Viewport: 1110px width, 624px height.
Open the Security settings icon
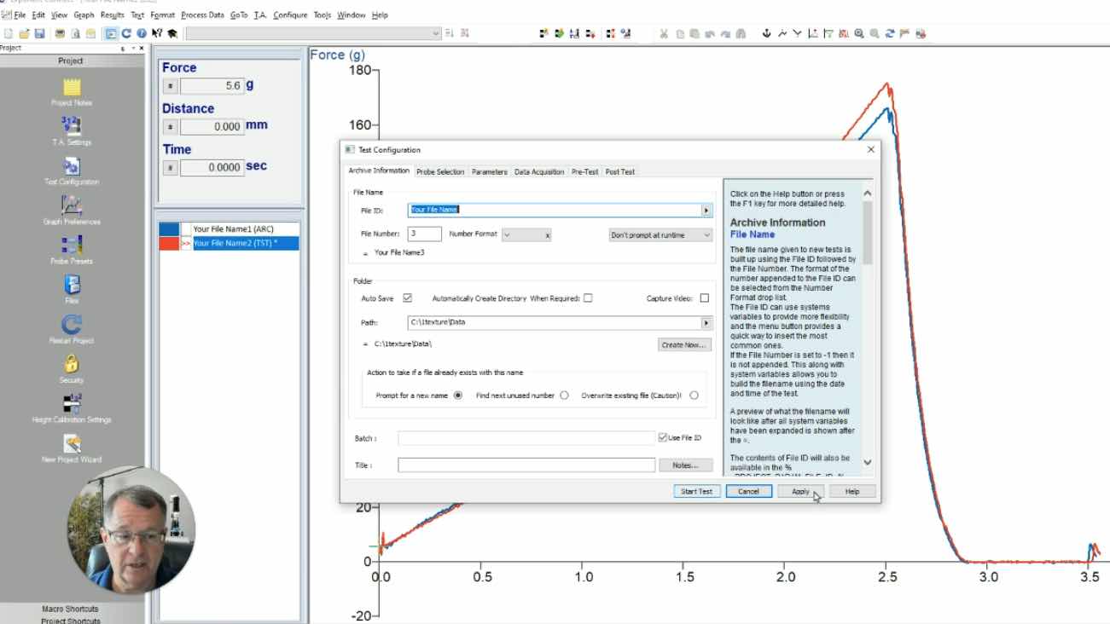point(72,367)
